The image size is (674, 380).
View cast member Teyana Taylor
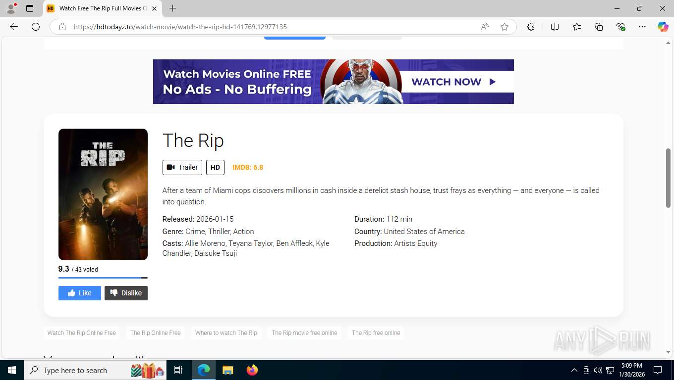pos(250,243)
